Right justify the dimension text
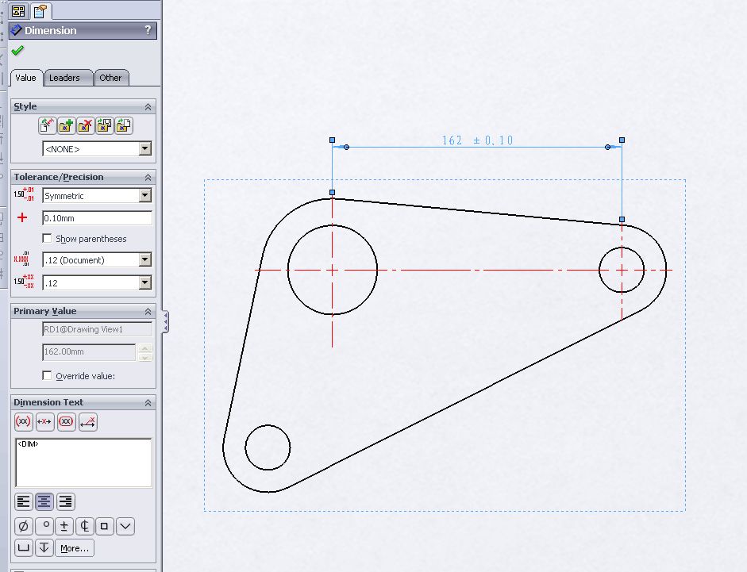Screen dimensions: 747x572 [x=65, y=501]
